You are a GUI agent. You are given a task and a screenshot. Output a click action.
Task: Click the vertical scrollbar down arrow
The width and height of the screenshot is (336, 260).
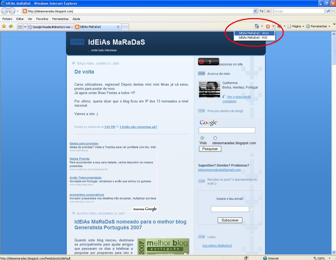point(334,252)
